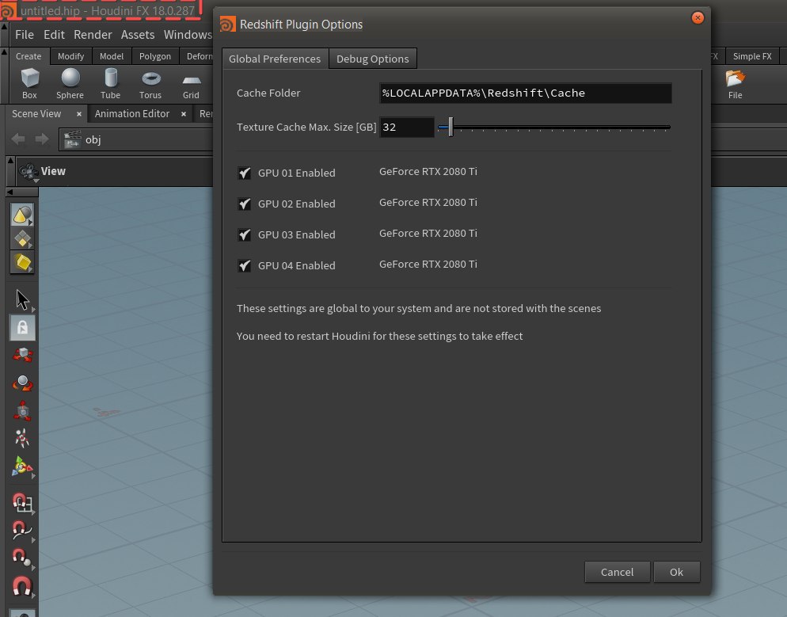Select the Move tool in viewport toolbar
This screenshot has height=617, width=787.
tap(23, 355)
